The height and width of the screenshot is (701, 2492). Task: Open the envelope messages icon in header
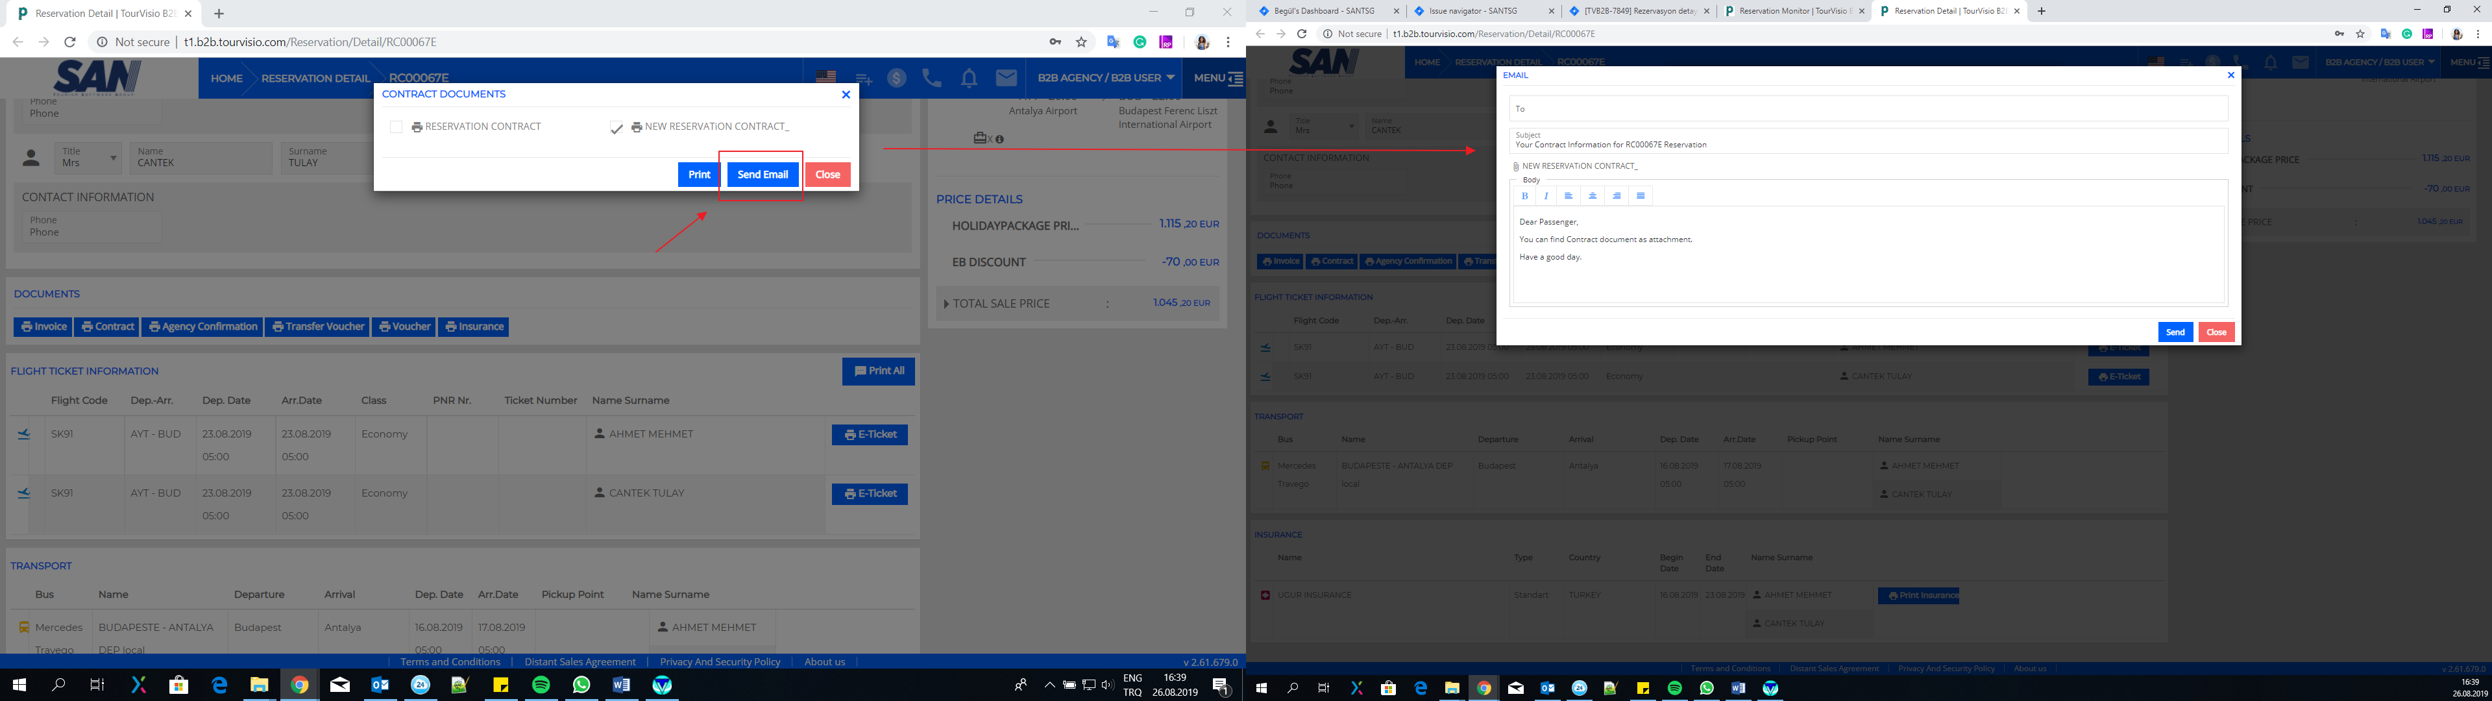[x=1006, y=79]
